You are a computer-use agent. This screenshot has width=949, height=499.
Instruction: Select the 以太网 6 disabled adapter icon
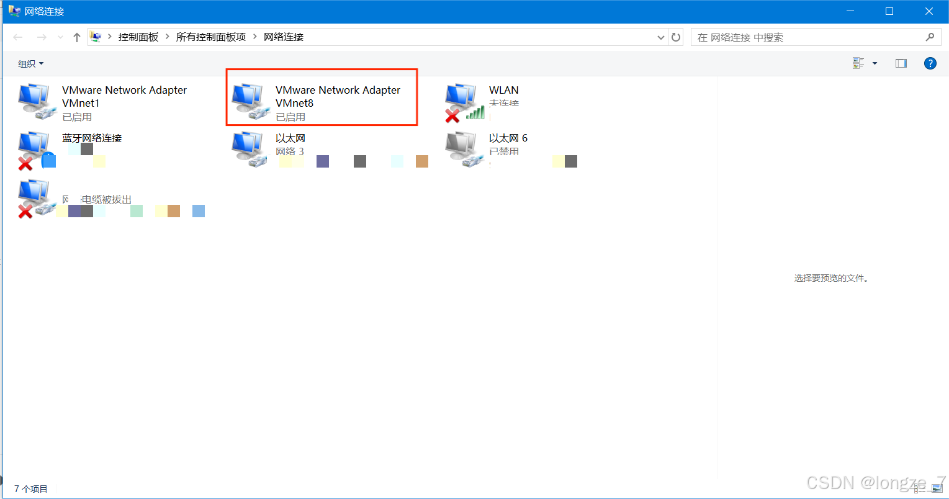point(464,150)
